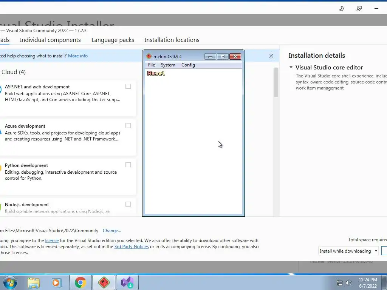The image size is (387, 290).
Task: Minimize the melonDS window
Action: [210, 57]
